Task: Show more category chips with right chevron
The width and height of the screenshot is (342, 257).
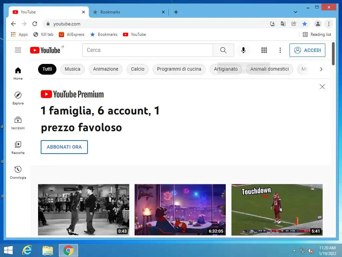Action: (321, 69)
